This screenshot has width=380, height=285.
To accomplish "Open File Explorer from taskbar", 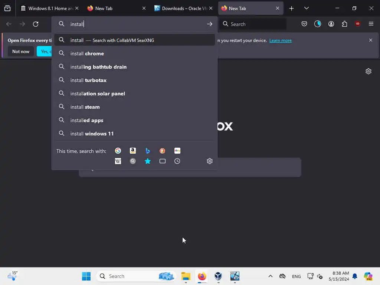I will click(186, 276).
